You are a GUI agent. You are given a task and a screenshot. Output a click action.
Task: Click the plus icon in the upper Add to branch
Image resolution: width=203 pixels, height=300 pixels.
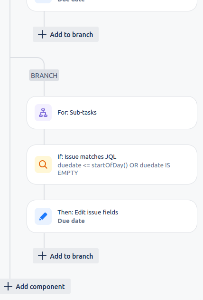click(42, 34)
